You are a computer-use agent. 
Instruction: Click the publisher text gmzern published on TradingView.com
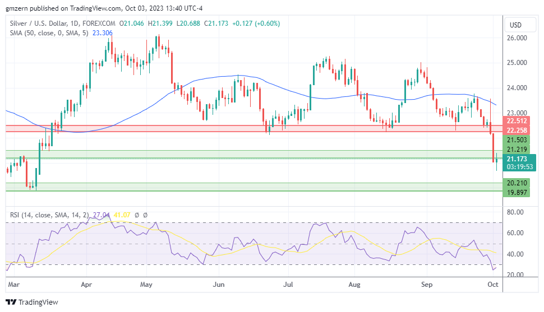pyautogui.click(x=63, y=8)
